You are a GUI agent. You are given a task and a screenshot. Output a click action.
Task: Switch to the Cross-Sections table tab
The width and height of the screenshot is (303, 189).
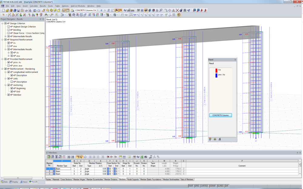pyautogui.click(x=66, y=179)
